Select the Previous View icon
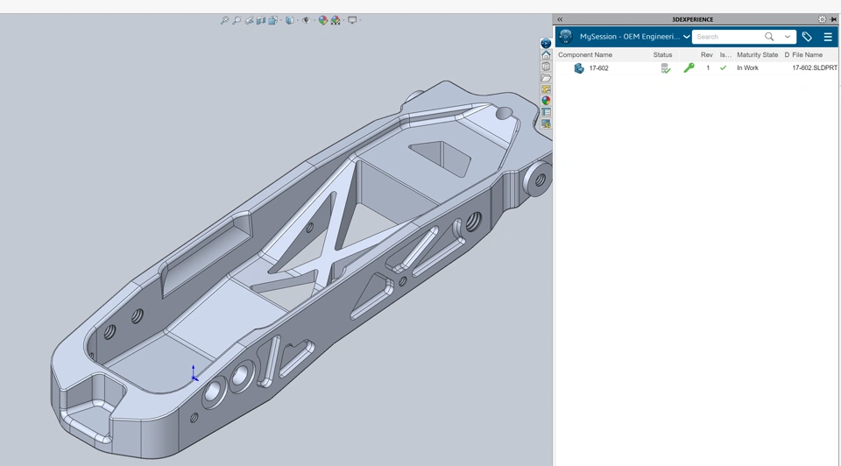The height and width of the screenshot is (466, 841). 249,20
